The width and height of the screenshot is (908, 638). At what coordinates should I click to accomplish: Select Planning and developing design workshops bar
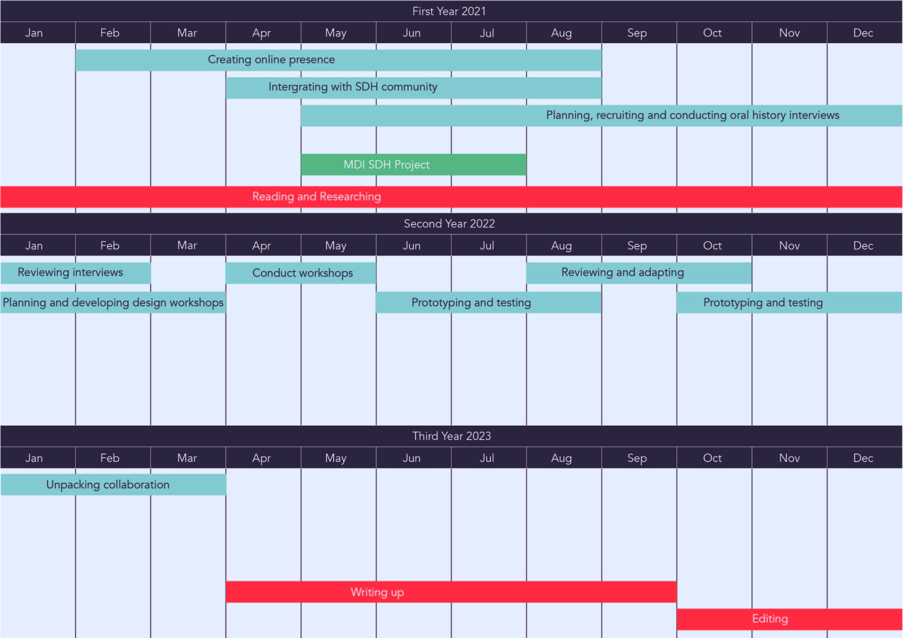[113, 303]
